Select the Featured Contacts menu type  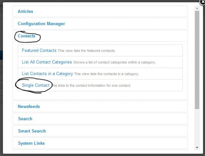(x=39, y=51)
